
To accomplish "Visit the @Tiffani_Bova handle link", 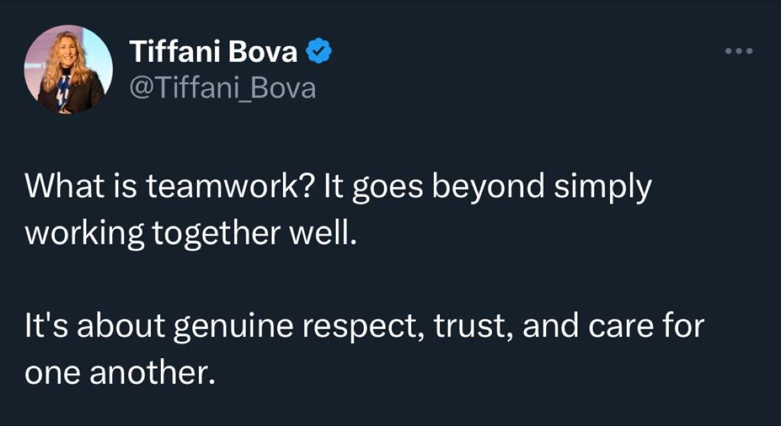I will [223, 88].
